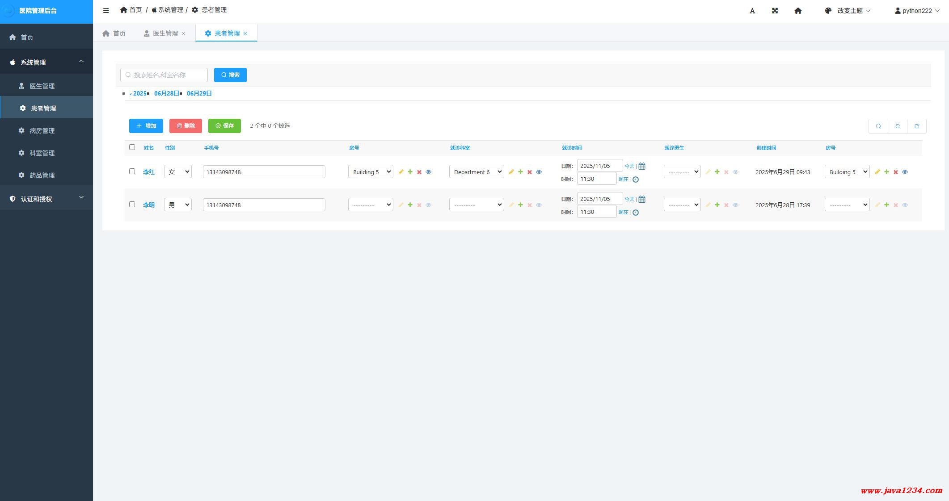Switch to the 医生管理 tab
The height and width of the screenshot is (501, 949).
point(165,33)
